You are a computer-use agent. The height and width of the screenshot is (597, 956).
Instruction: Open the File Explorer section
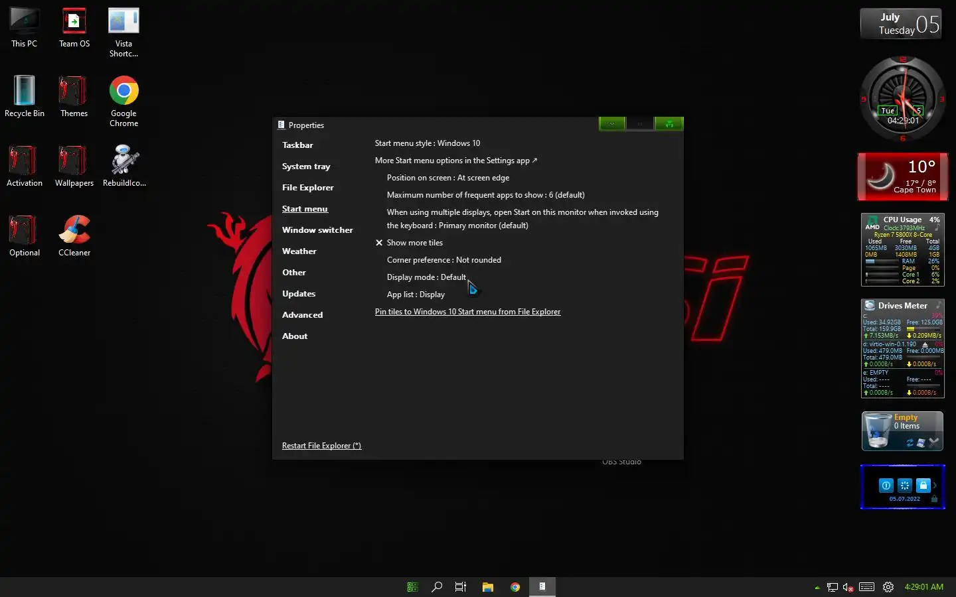[308, 188]
